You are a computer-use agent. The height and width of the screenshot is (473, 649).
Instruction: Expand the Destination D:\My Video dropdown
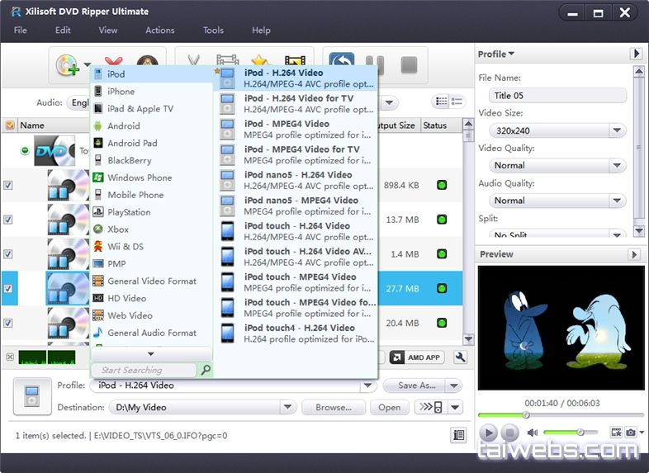tap(287, 407)
